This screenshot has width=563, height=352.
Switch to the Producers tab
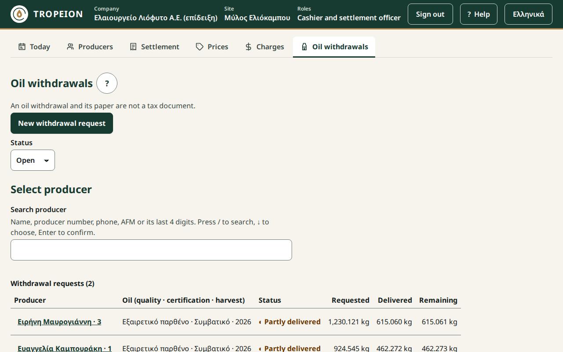coord(90,47)
